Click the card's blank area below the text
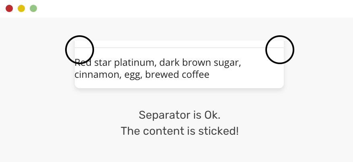Viewport: 353px width, 162px height. coord(179,84)
